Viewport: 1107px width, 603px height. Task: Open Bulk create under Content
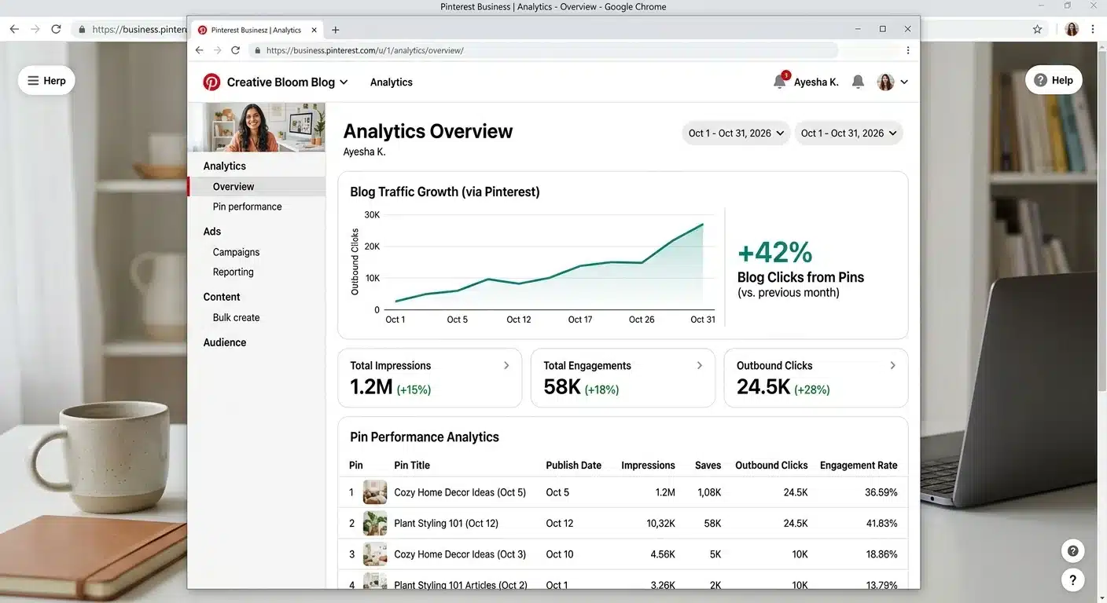pos(236,317)
